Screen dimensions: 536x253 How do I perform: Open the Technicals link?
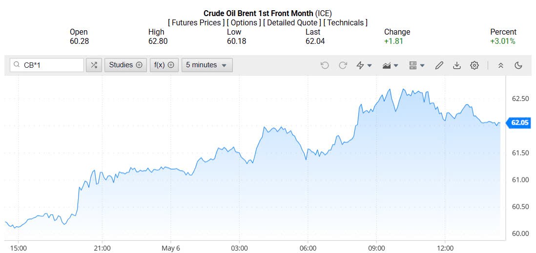tap(346, 22)
